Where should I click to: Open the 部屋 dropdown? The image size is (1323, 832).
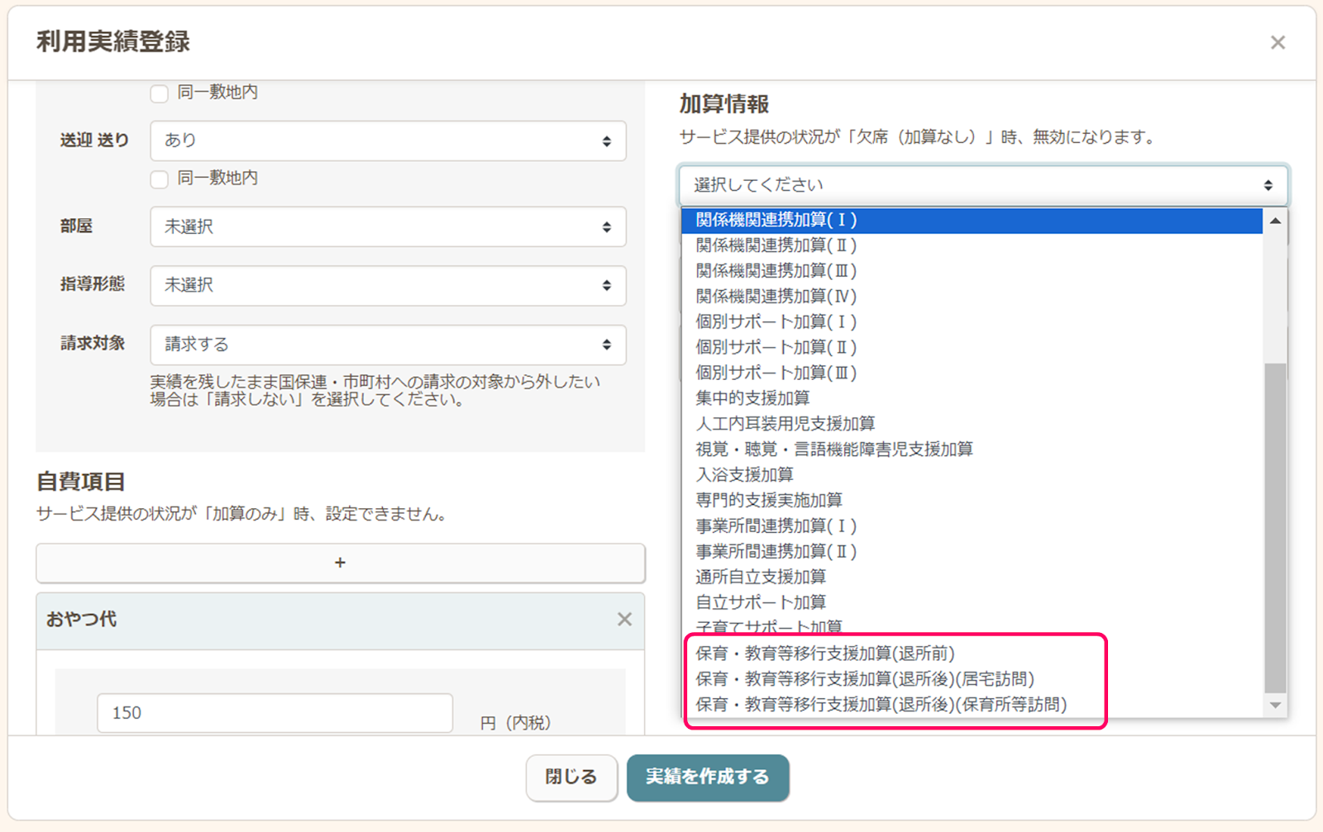[x=388, y=227]
